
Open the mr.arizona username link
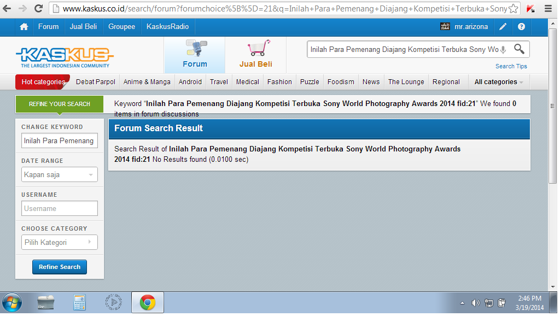(x=471, y=27)
